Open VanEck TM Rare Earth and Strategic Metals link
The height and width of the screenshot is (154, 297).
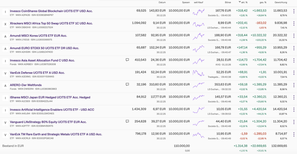click(x=56, y=134)
